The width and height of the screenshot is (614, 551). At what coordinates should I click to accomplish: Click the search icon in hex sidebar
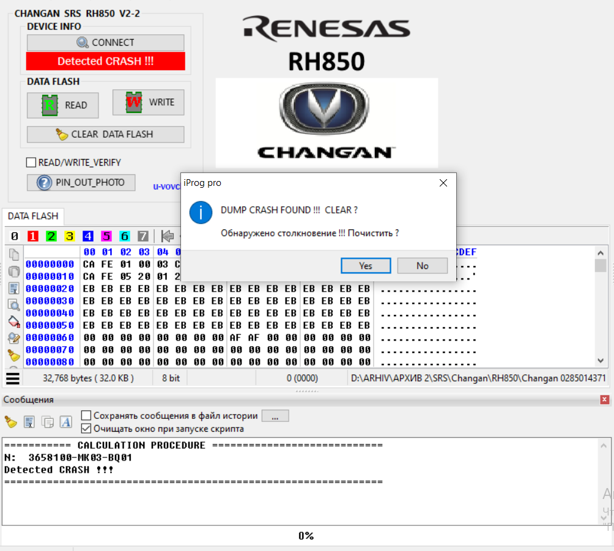13,305
